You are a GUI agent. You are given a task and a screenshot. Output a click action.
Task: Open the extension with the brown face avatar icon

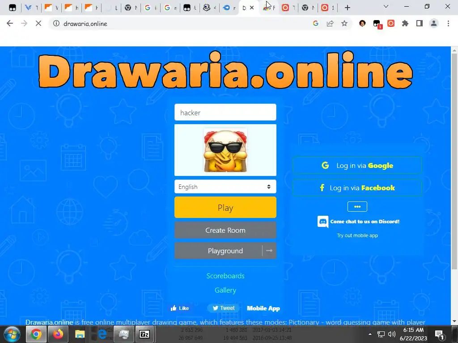point(362,23)
